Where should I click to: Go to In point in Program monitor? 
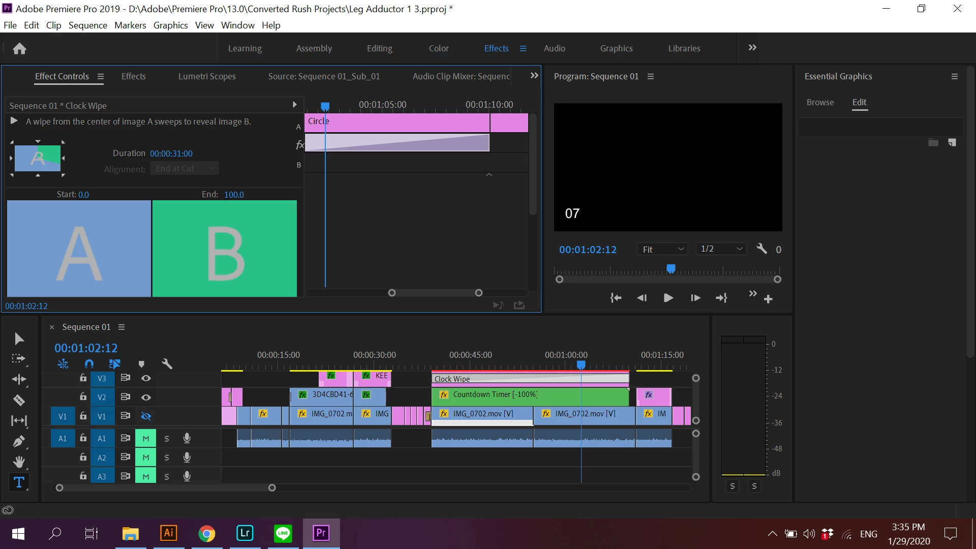(616, 298)
